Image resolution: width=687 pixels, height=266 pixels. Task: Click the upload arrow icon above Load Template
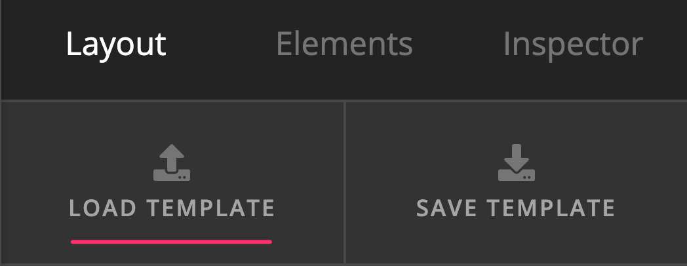(x=172, y=162)
